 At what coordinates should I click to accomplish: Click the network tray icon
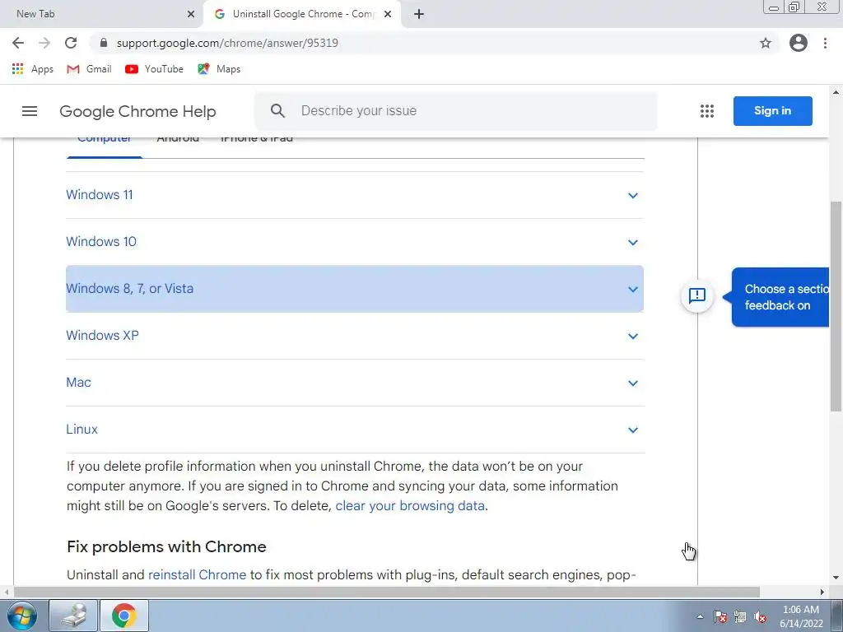coord(740,617)
